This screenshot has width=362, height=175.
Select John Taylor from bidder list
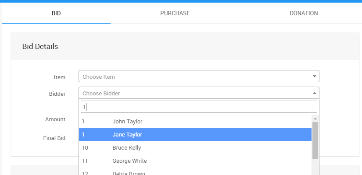(x=127, y=121)
